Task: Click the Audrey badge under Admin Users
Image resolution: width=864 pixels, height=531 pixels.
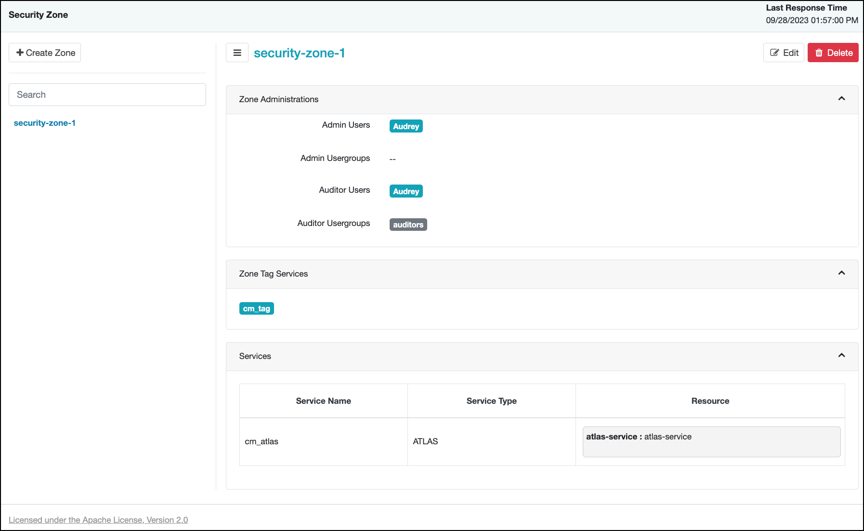Action: click(x=406, y=126)
